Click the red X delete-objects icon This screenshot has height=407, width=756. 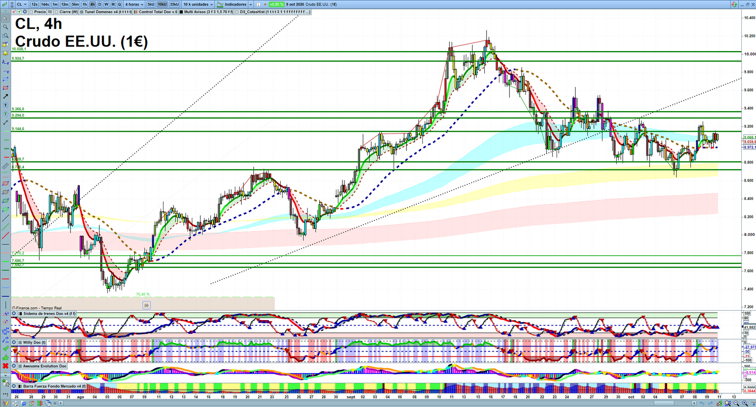(x=6, y=366)
